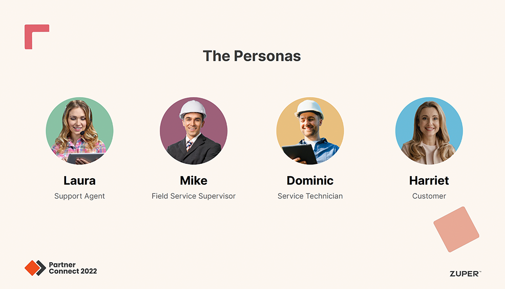Click the white hard hat on Mike
Image resolution: width=505 pixels, height=289 pixels.
click(193, 108)
